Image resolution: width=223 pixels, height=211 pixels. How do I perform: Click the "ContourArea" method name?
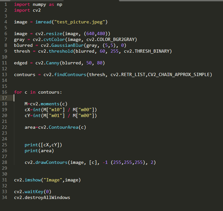pos(63,127)
